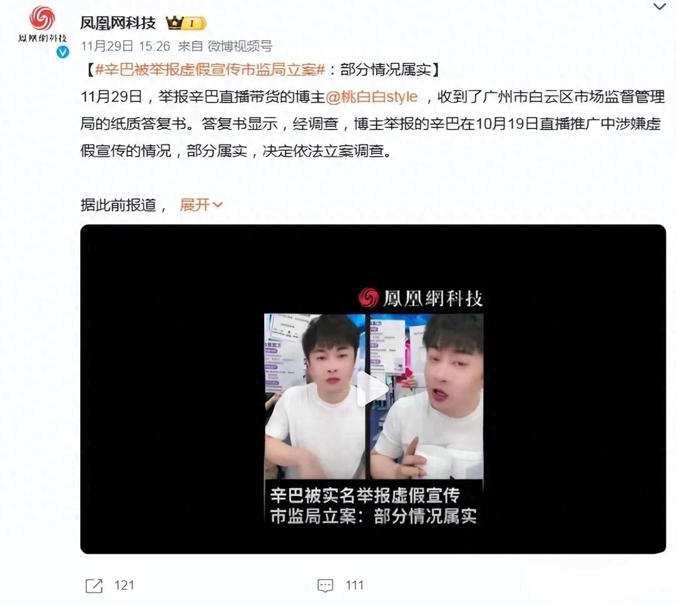676x603 pixels.
Task: Play the embedded video
Action: point(373,389)
